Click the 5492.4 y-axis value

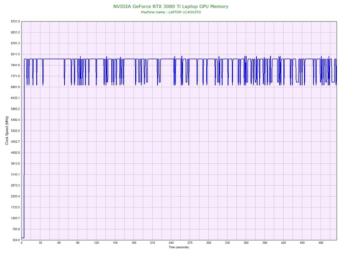click(x=15, y=120)
